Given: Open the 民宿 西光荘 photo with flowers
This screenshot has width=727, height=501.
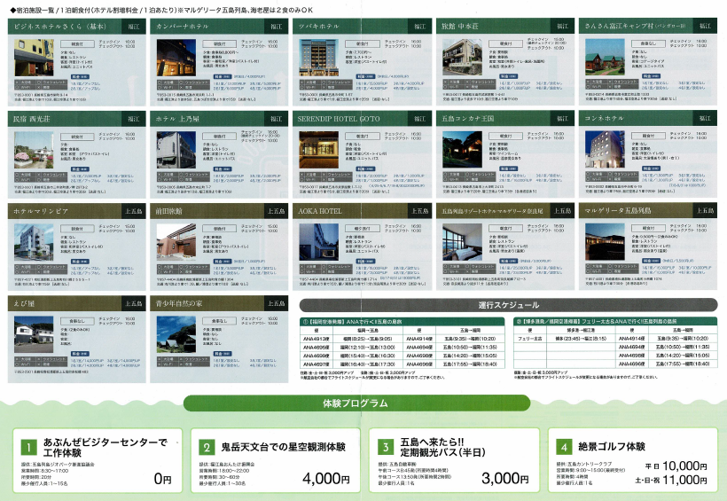Looking at the screenshot, I should [34, 150].
